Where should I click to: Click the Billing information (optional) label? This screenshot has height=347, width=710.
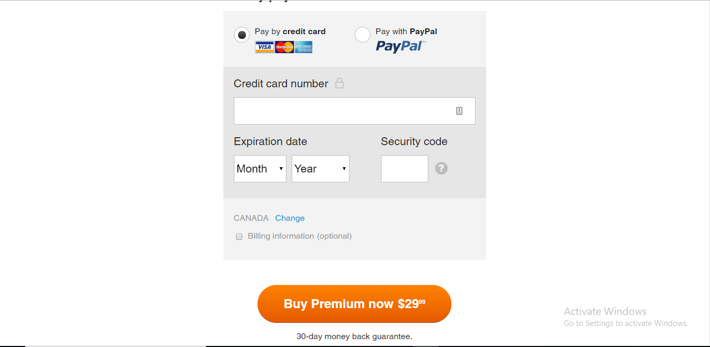point(300,236)
